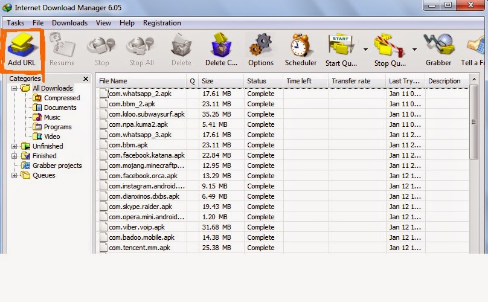This screenshot has width=488, height=302.
Task: Sort by File Name column header
Action: (x=141, y=82)
